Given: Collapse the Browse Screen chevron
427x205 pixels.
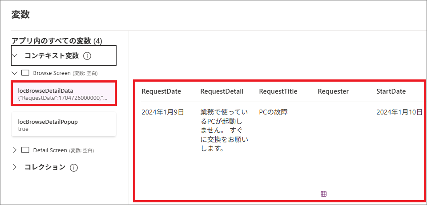Looking at the screenshot, I should point(15,73).
